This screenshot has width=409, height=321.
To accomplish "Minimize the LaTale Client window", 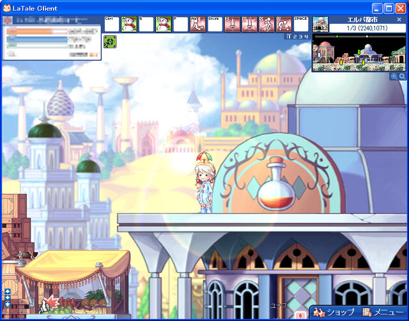I will (x=376, y=8).
